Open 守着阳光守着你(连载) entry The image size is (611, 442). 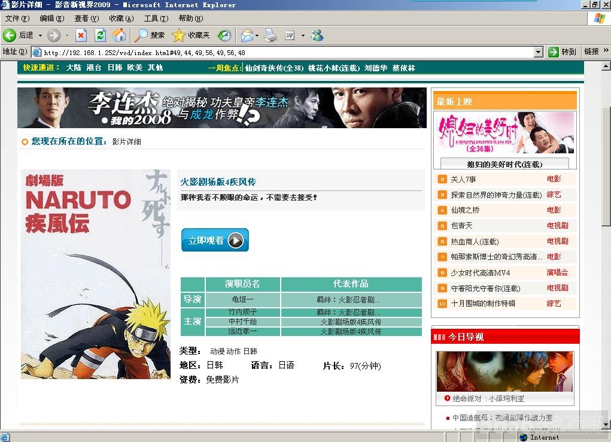(485, 288)
